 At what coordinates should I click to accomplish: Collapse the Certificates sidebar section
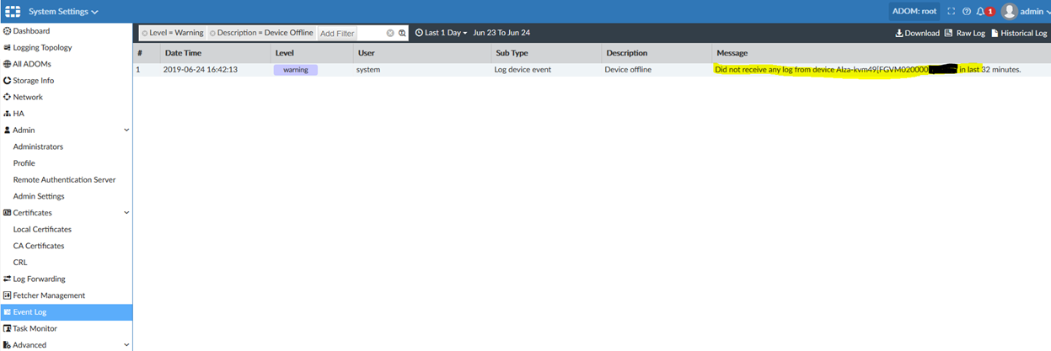point(126,213)
